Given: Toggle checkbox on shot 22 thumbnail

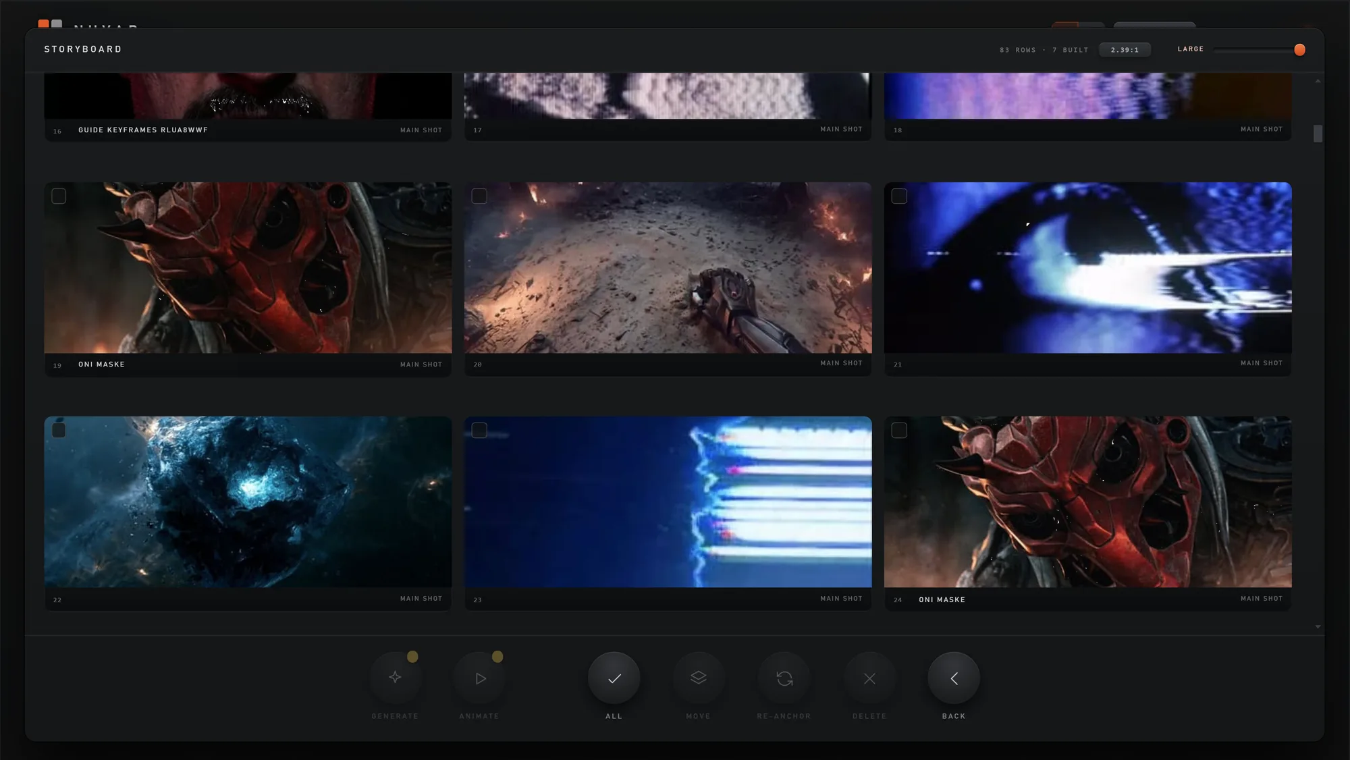Looking at the screenshot, I should 59,430.
